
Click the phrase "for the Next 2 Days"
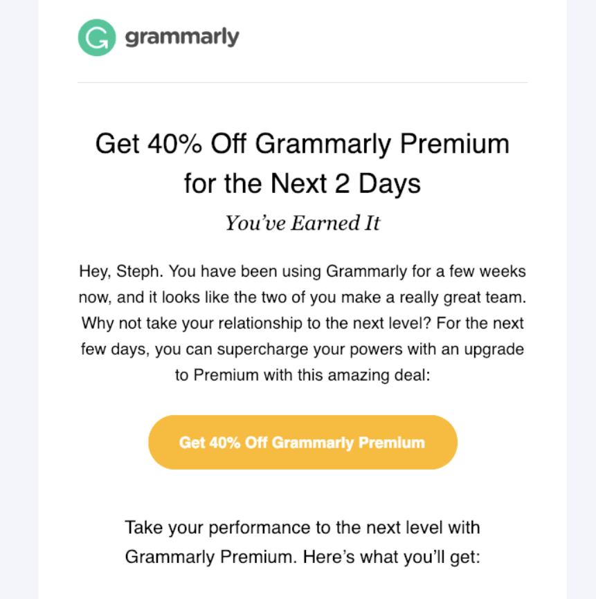[x=302, y=183]
